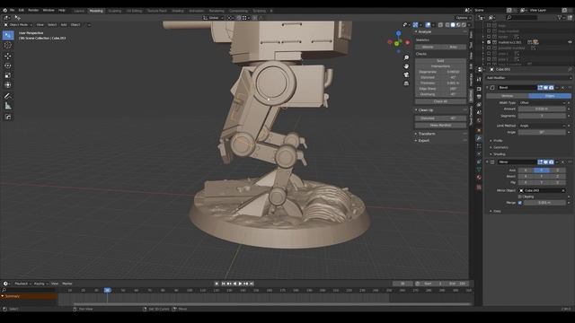Toggle the camera view icon
Viewport: 575px width, 323px height.
coord(406,74)
